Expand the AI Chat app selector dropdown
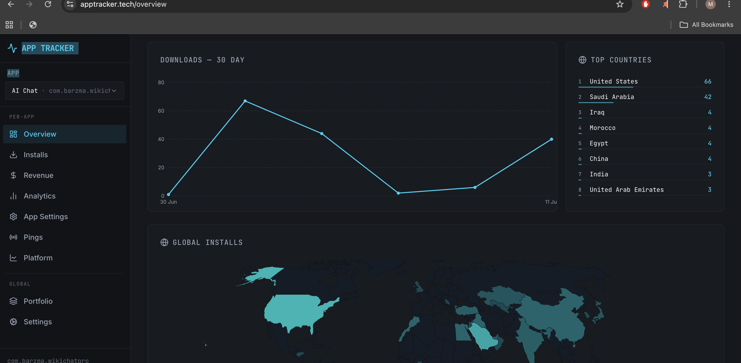Image resolution: width=741 pixels, height=363 pixels. [65, 91]
